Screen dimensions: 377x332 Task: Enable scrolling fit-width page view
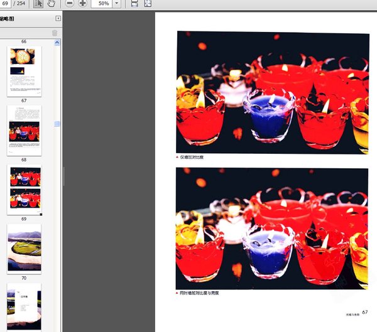(134, 3)
